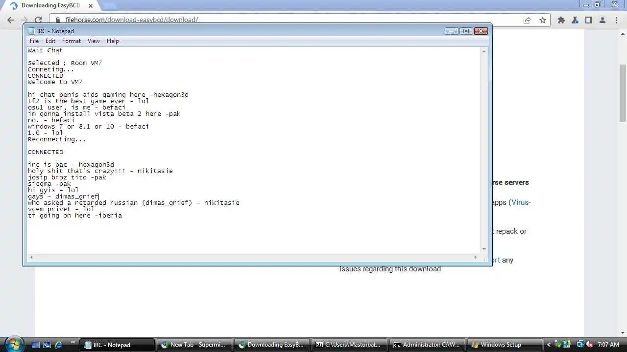Click the 'vcem privet - lol' line
Viewport: 627px width, 352px height.
[61, 209]
